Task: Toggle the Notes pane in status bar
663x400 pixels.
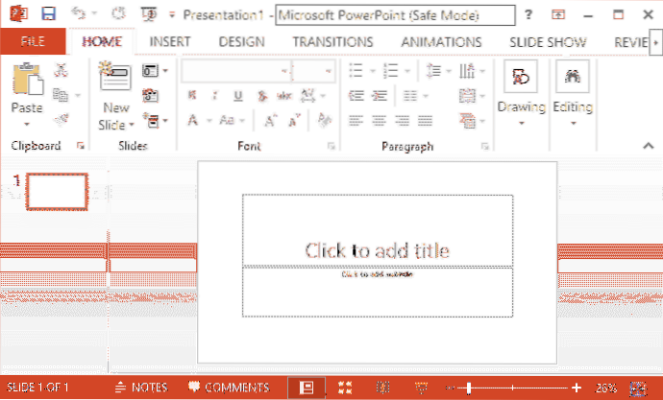Action: tap(140, 388)
